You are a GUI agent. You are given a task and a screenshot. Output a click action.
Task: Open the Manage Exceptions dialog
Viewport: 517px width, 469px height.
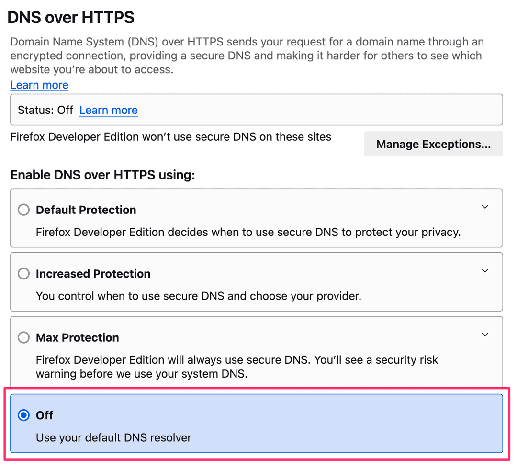pos(433,144)
